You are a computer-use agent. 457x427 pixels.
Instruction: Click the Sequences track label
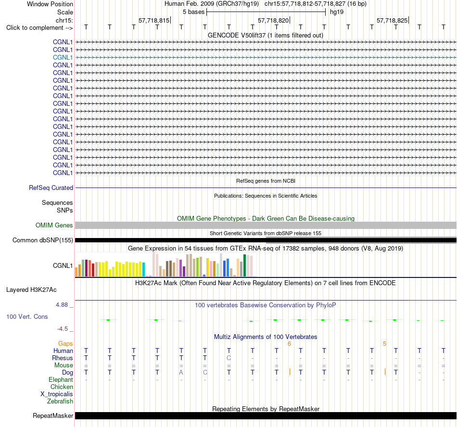(57, 203)
